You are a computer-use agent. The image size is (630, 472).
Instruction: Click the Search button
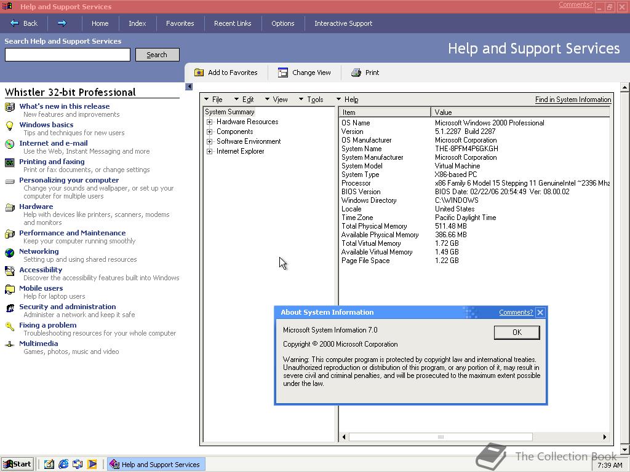point(157,55)
